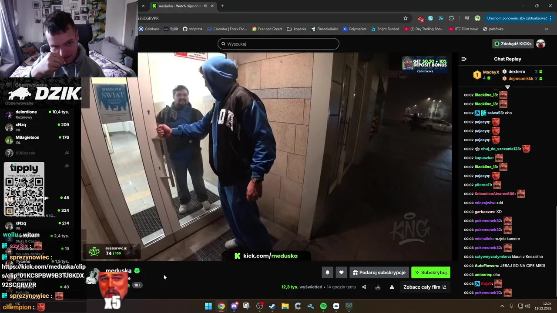Focus the Wyszukaj search field
Image resolution: width=557 pixels, height=313 pixels.
tap(278, 44)
